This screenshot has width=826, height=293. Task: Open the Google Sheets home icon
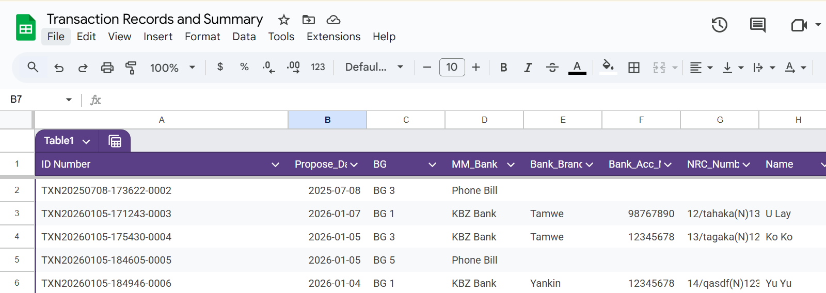25,28
